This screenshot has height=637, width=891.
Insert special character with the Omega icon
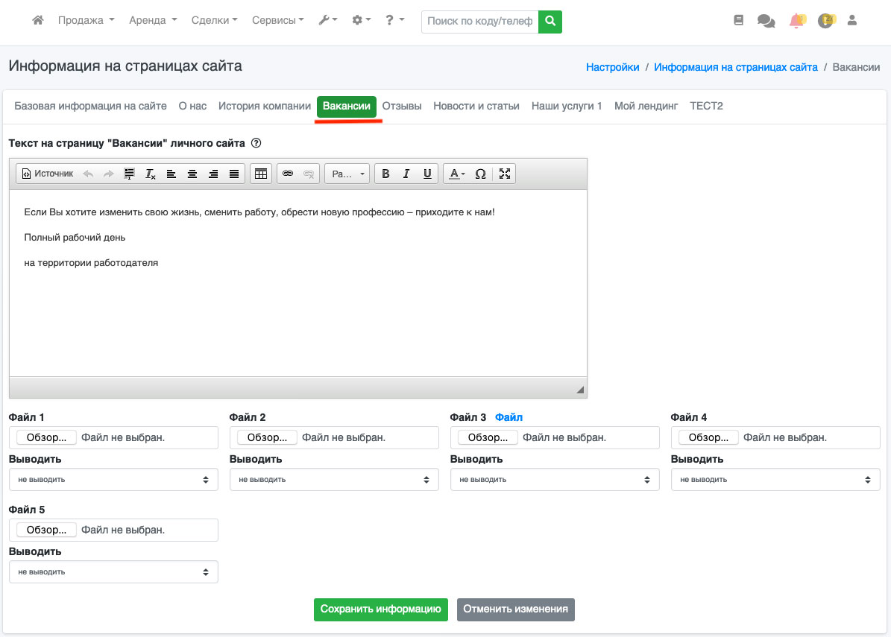(480, 174)
